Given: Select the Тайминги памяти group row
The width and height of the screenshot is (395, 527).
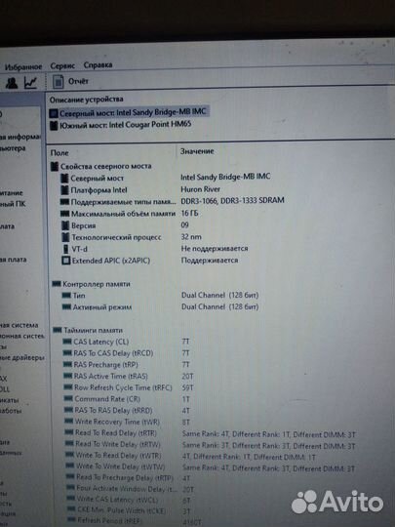Looking at the screenshot, I should [x=93, y=331].
